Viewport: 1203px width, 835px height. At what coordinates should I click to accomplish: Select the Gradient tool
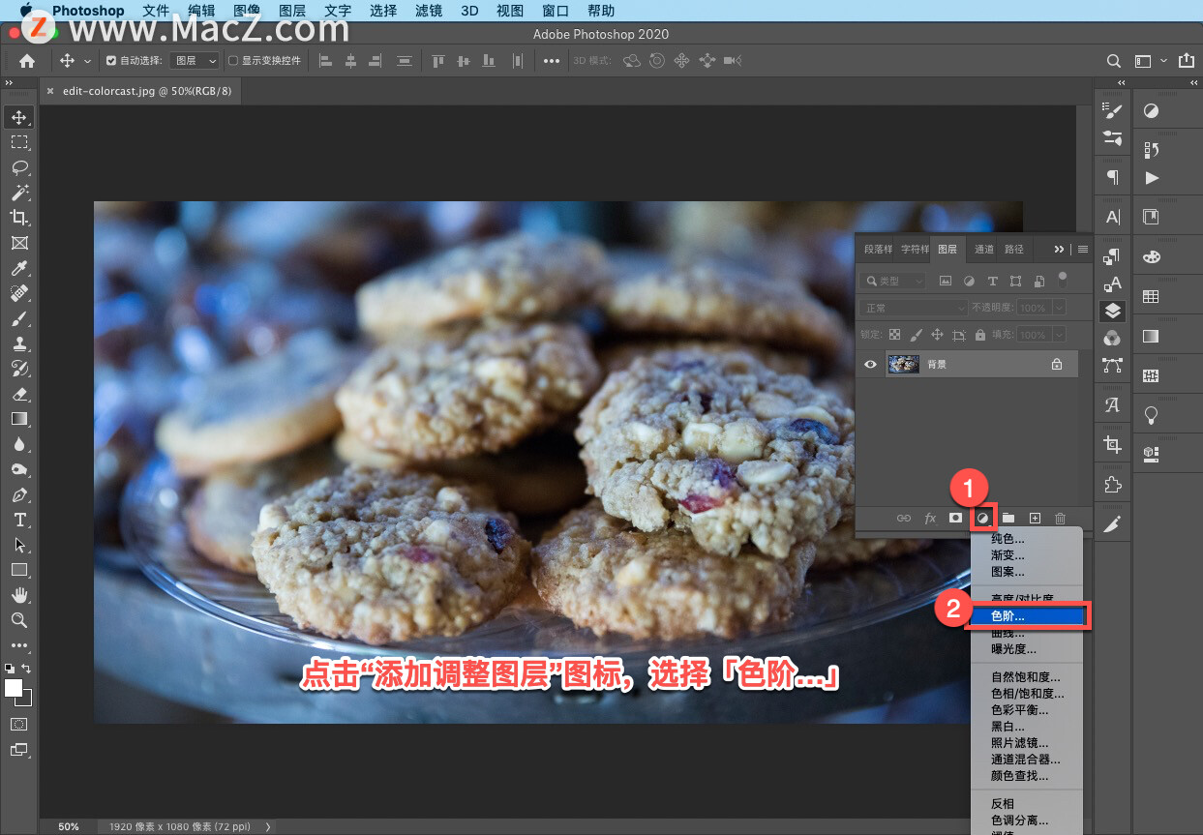(x=18, y=419)
